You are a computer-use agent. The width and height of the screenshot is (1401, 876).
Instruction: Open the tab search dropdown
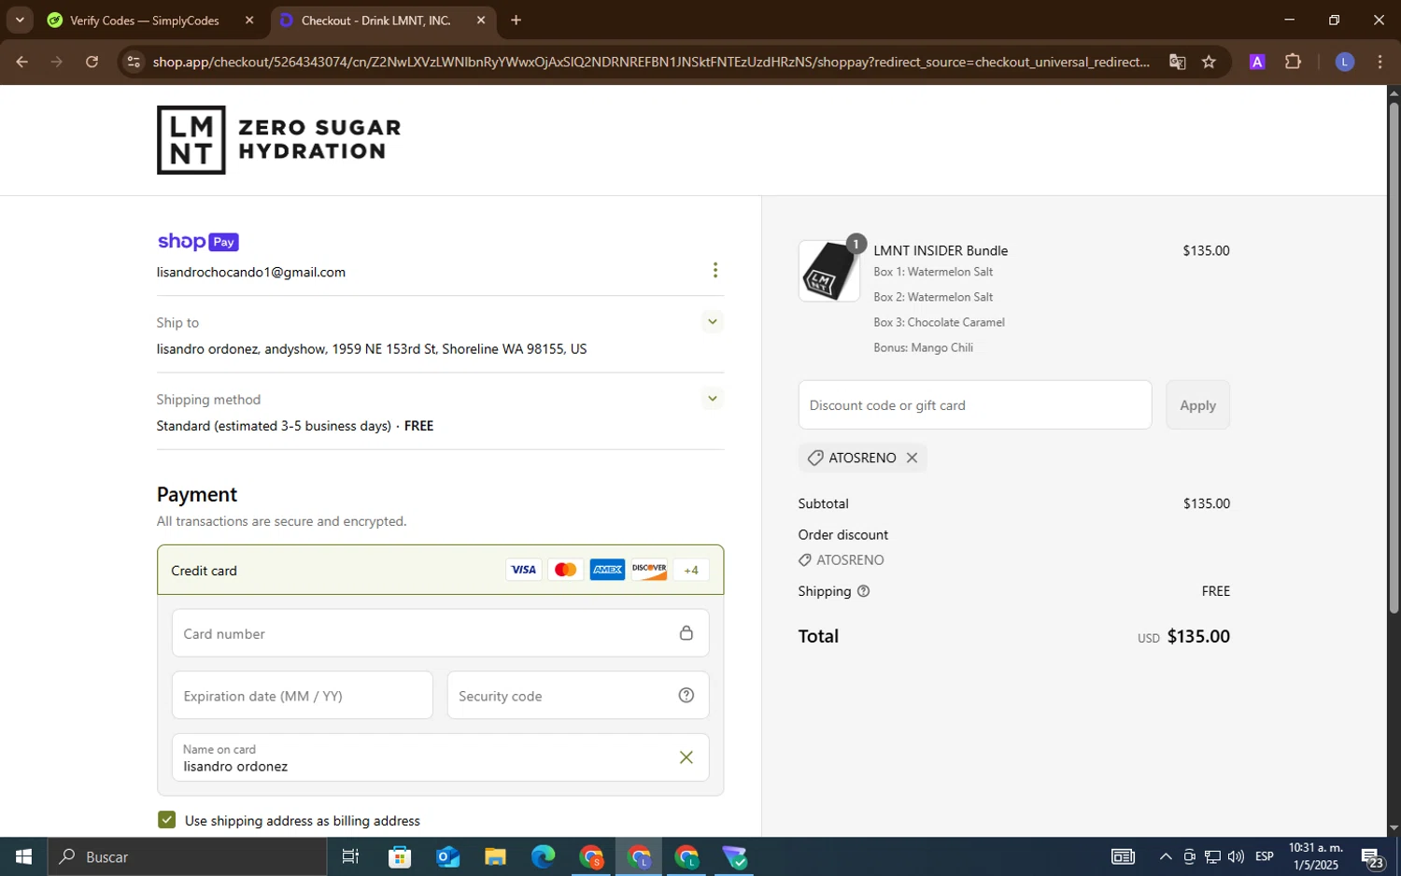point(20,20)
